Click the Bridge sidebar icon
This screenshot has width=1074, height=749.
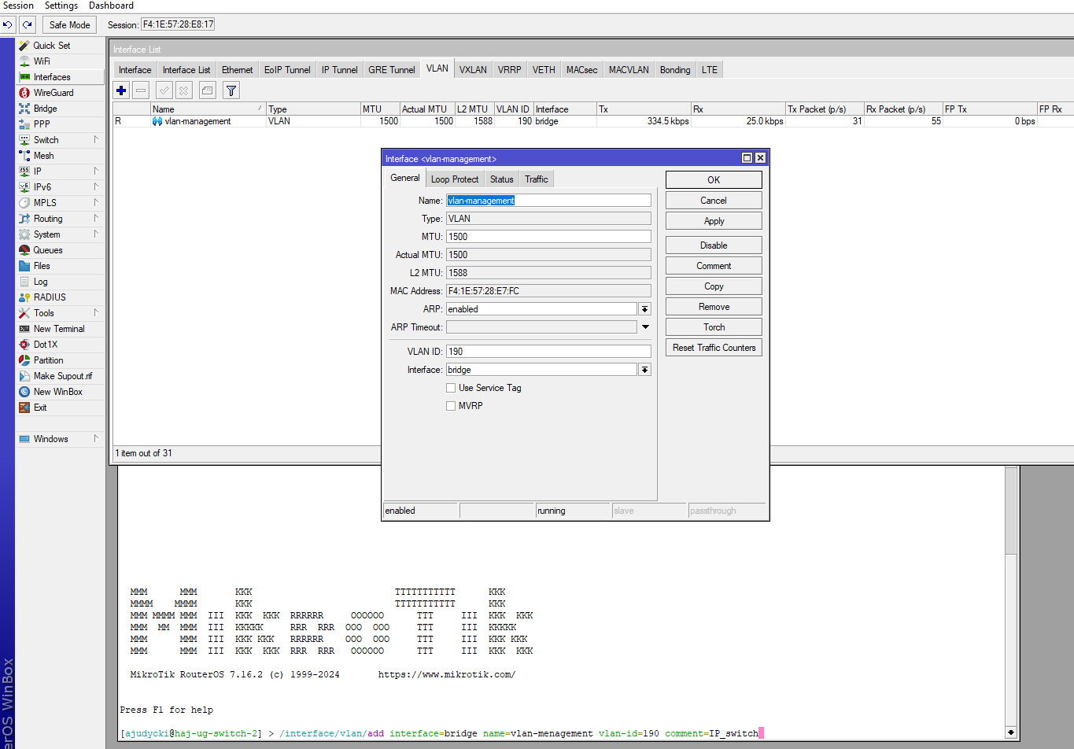point(24,109)
